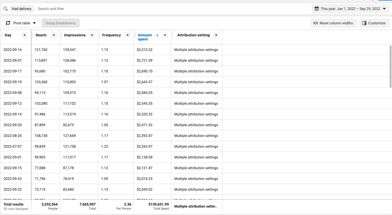Image resolution: width=392 pixels, height=215 pixels.
Task: Click the calendar icon in date range
Action: click(317, 9)
